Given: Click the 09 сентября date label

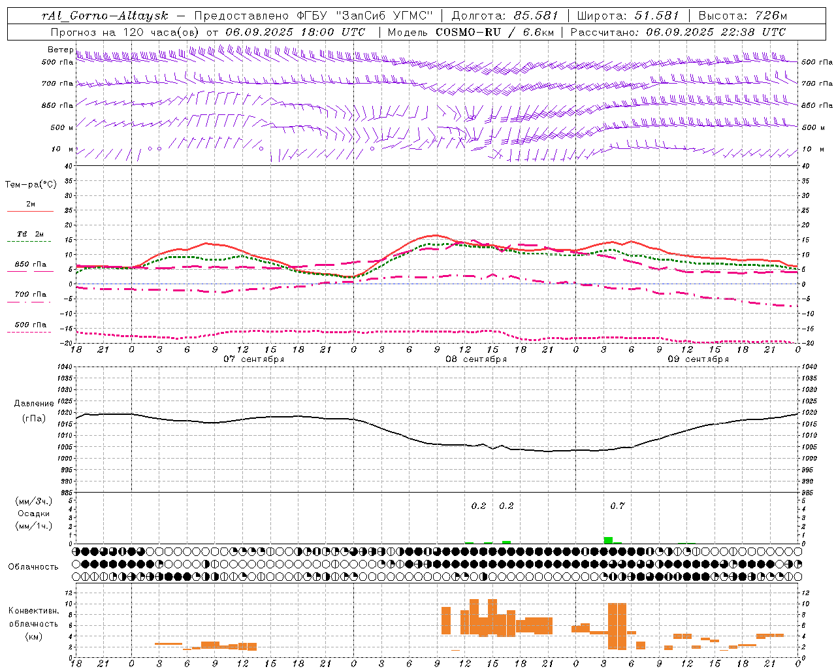Looking at the screenshot, I should coord(698,359).
